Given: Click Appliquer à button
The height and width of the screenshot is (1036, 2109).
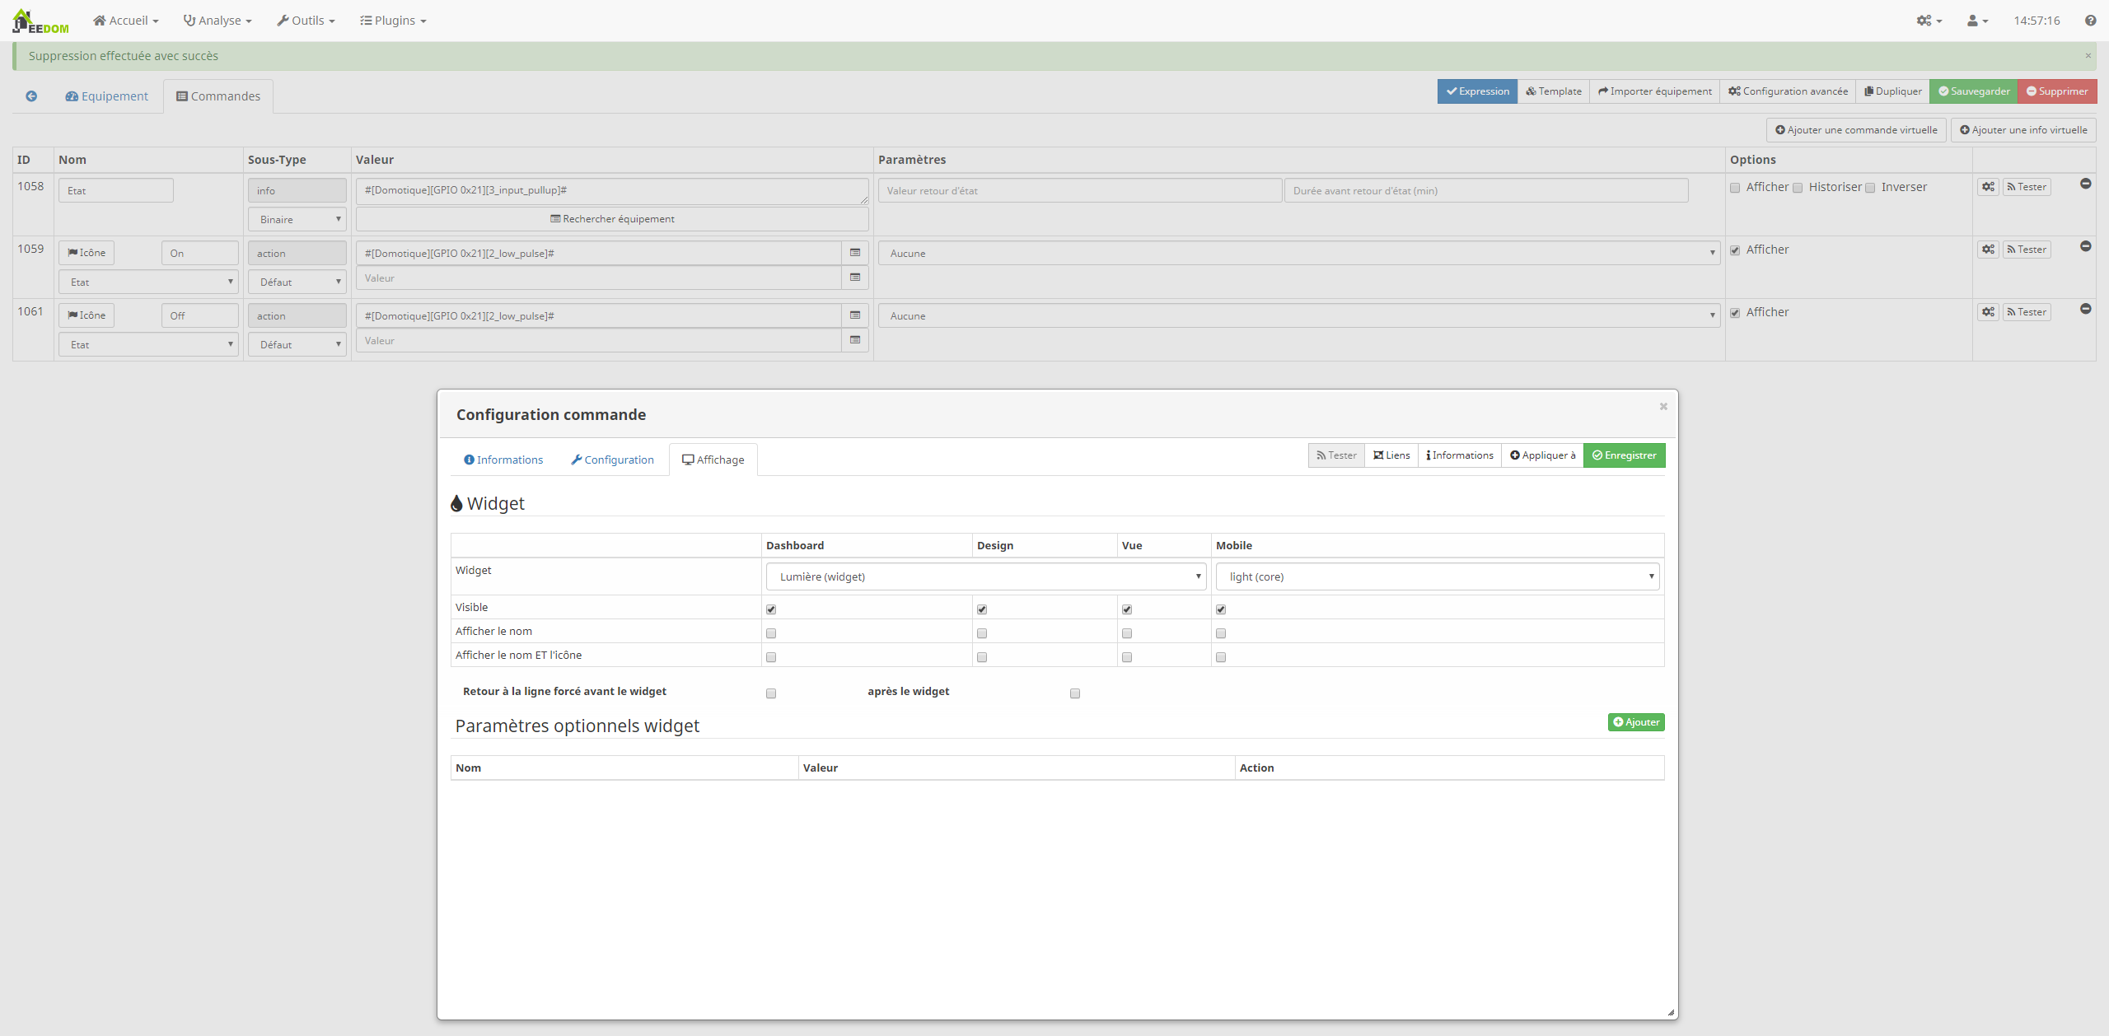Looking at the screenshot, I should [1542, 455].
